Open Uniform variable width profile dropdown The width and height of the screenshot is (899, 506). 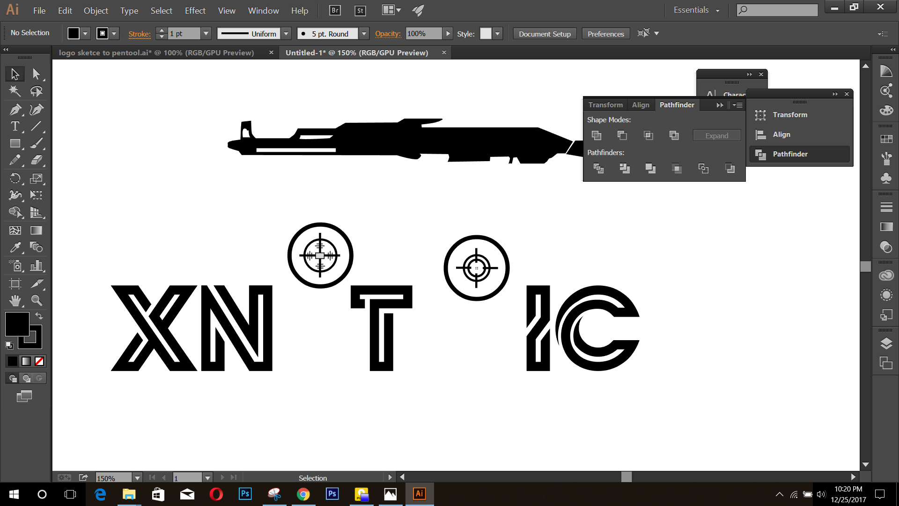[x=287, y=34]
